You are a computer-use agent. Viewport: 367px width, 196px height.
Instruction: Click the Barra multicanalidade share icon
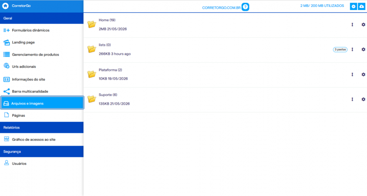[x=7, y=91]
